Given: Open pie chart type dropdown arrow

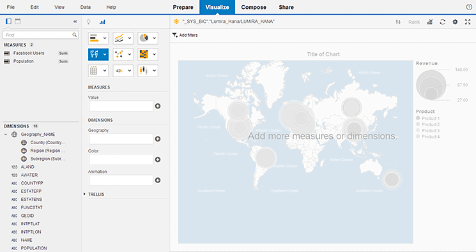Looking at the screenshot, I should 154,38.
